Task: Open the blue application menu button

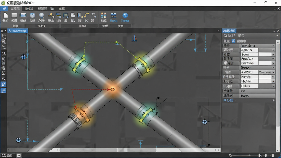Action: pos(4,9)
